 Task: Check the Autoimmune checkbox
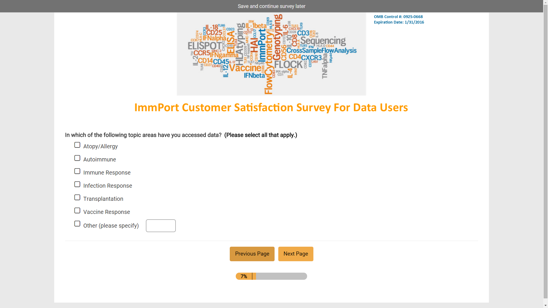coord(77,158)
